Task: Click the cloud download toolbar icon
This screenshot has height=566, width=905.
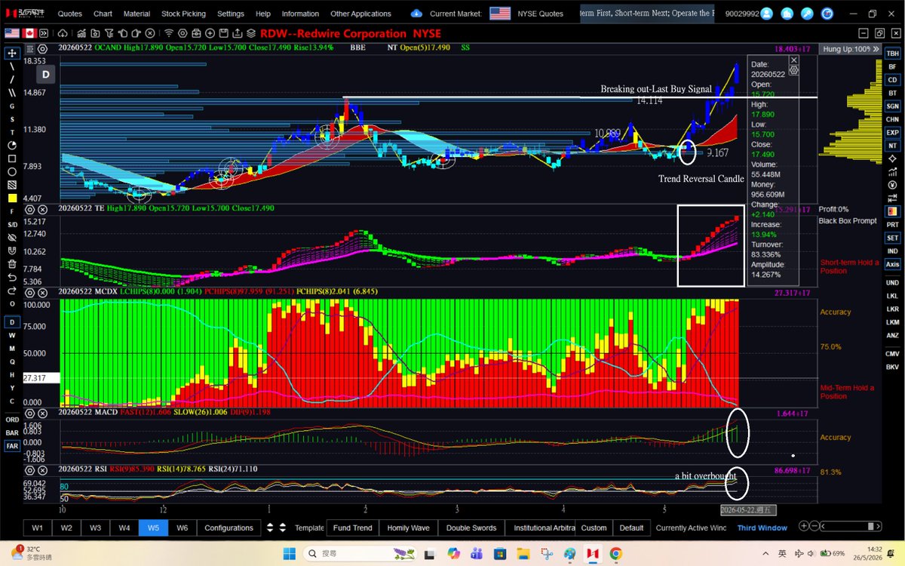Action: [x=61, y=33]
